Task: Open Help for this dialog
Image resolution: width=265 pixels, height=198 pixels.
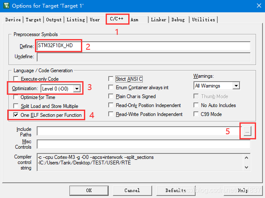Action: [243, 191]
